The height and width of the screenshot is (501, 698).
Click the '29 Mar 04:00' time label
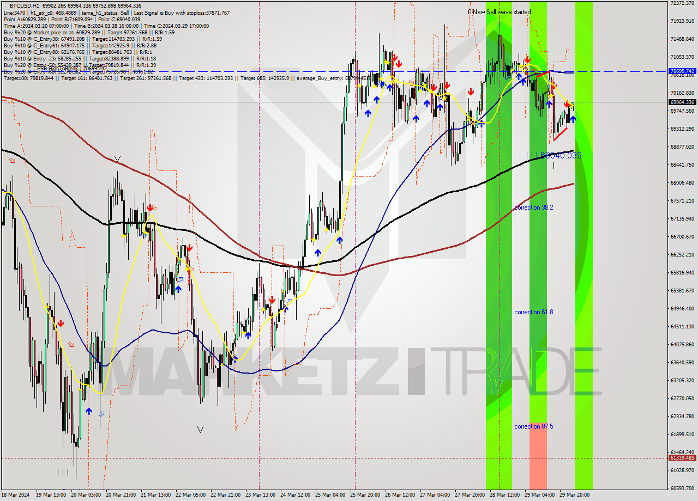pyautogui.click(x=540, y=495)
